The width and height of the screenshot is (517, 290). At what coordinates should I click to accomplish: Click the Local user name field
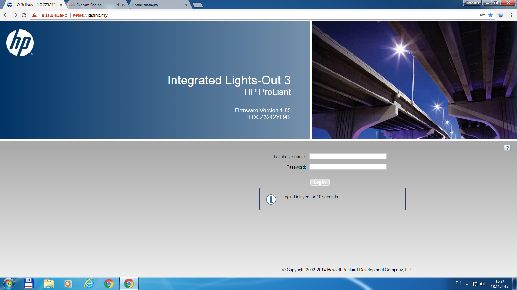click(348, 157)
